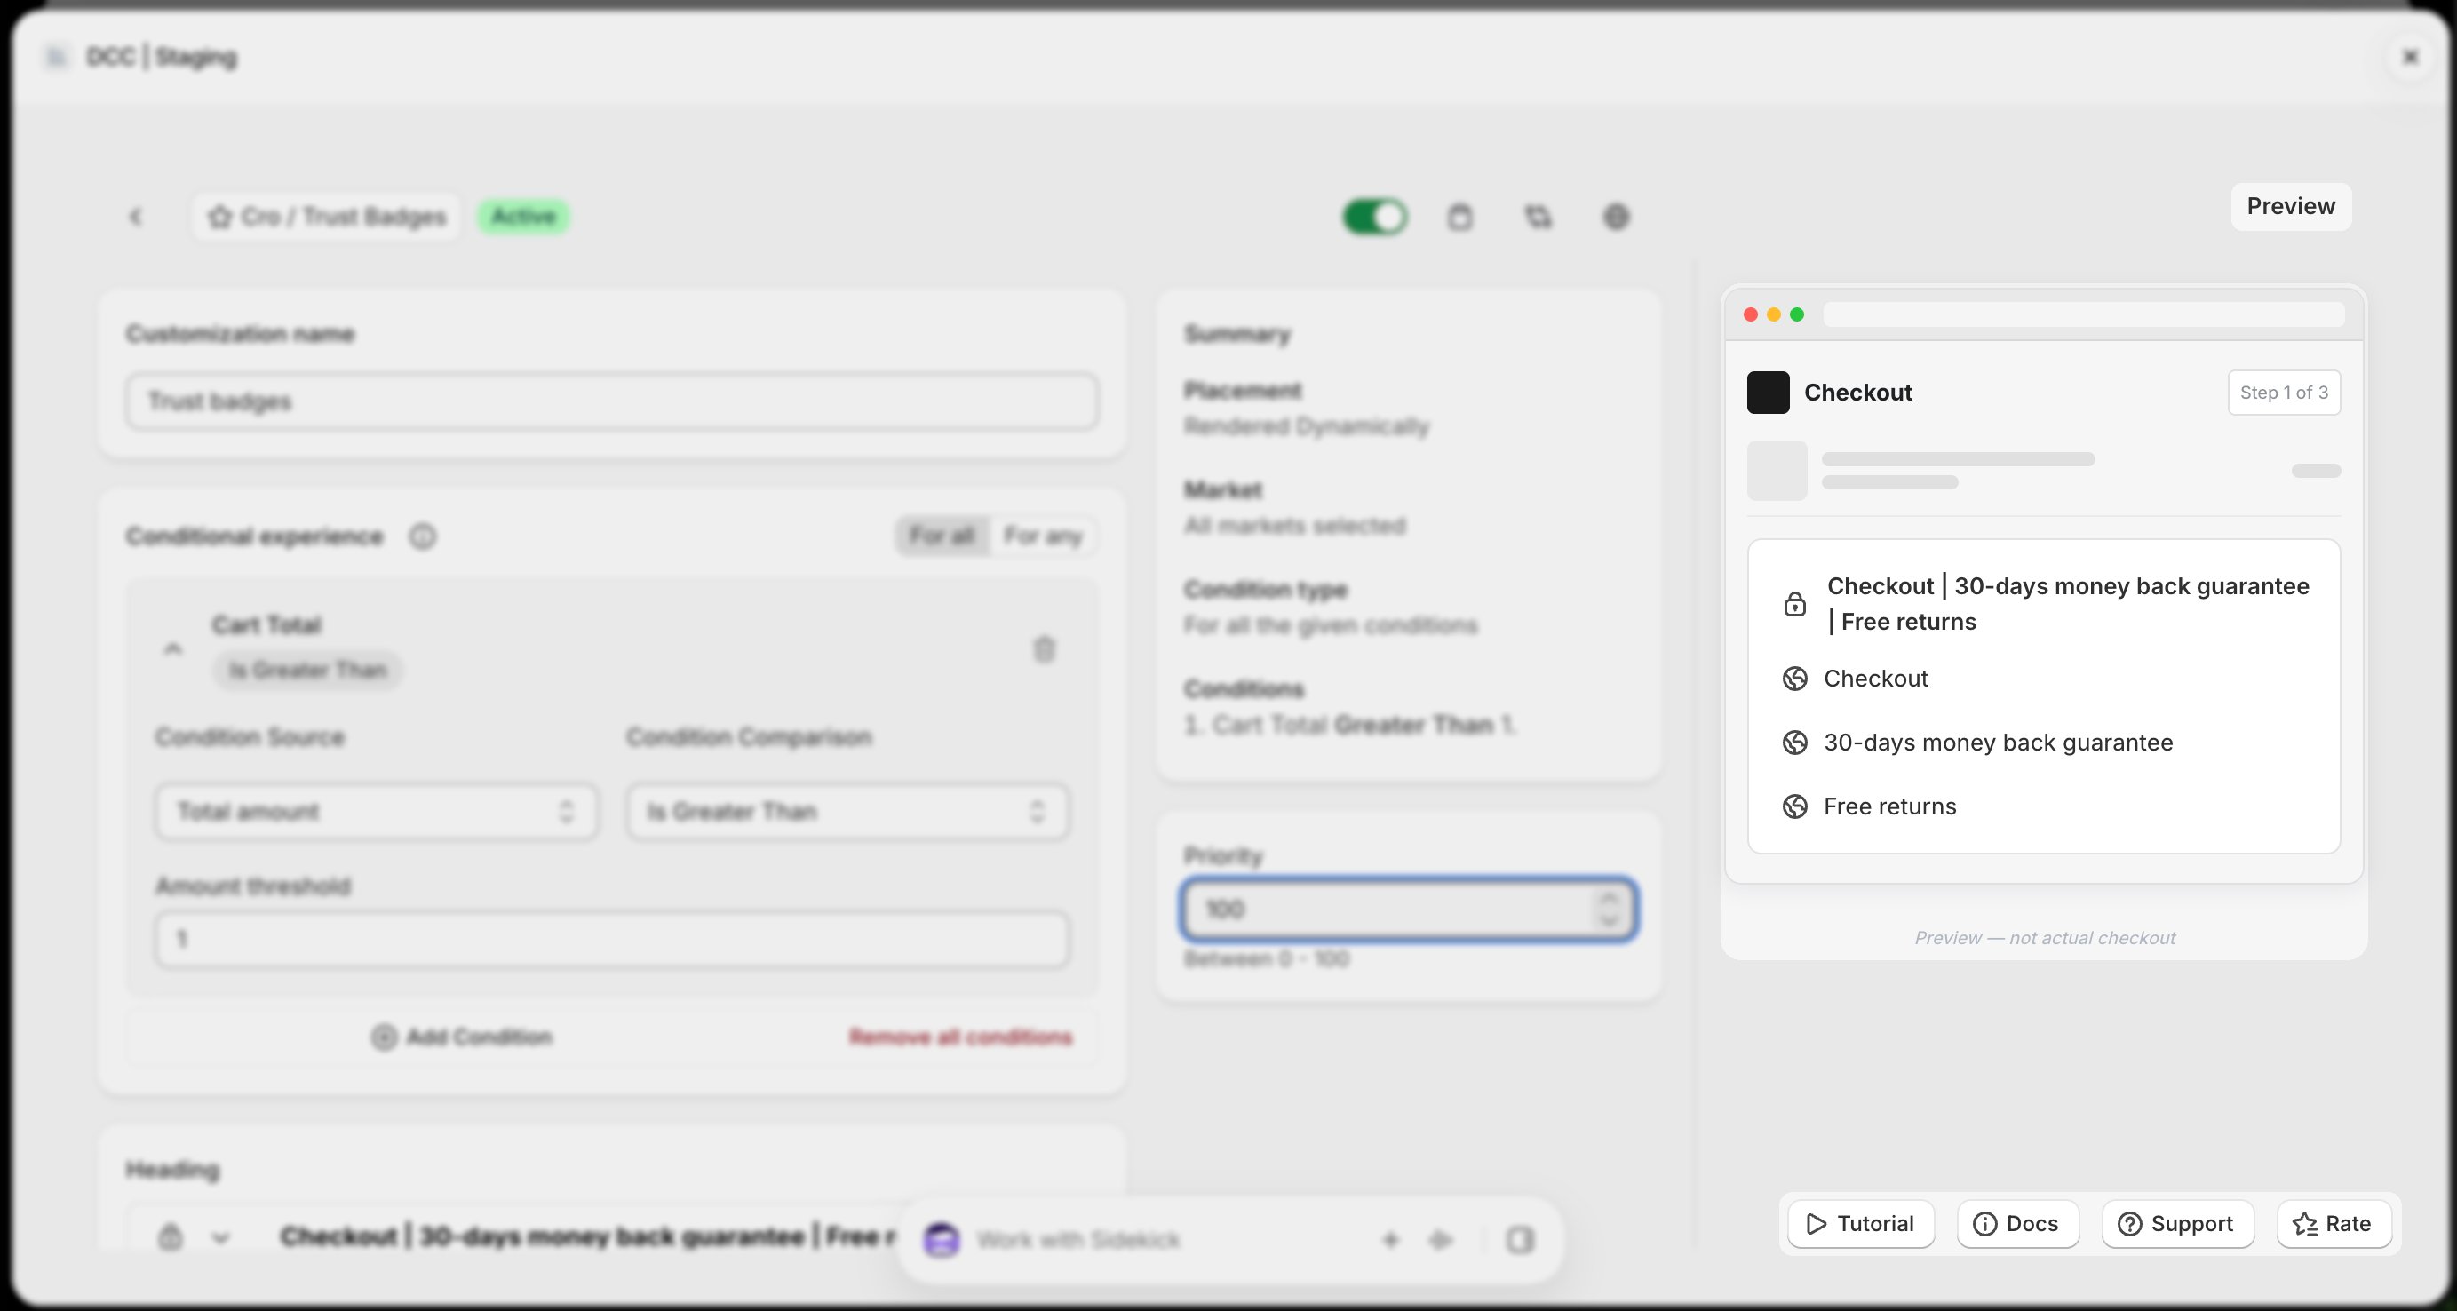Click the Customization name input field
The height and width of the screenshot is (1311, 2457).
(x=611, y=401)
